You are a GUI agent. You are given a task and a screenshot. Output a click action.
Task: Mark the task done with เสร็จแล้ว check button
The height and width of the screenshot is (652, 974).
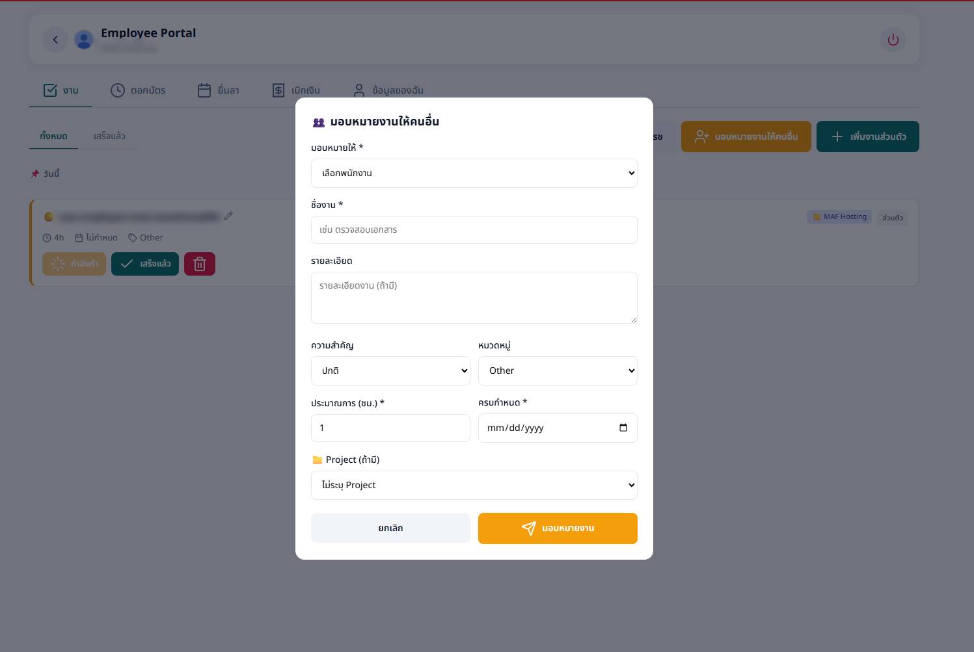click(x=145, y=264)
